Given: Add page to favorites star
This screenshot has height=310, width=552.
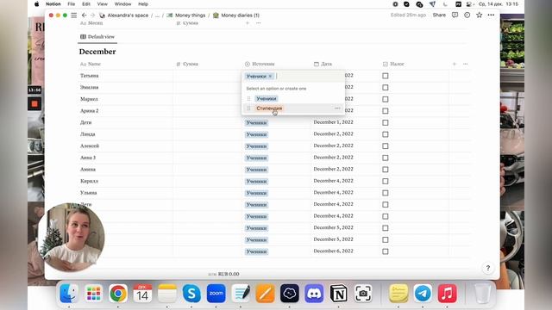Looking at the screenshot, I should pos(480,15).
